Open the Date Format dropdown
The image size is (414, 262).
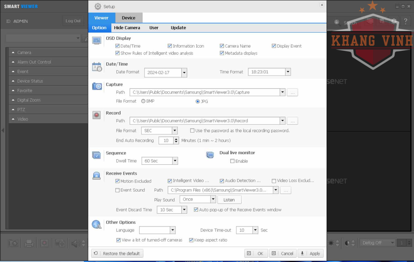(184, 73)
